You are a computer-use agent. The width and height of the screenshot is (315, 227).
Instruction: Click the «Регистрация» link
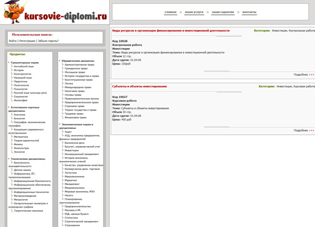point(27,41)
